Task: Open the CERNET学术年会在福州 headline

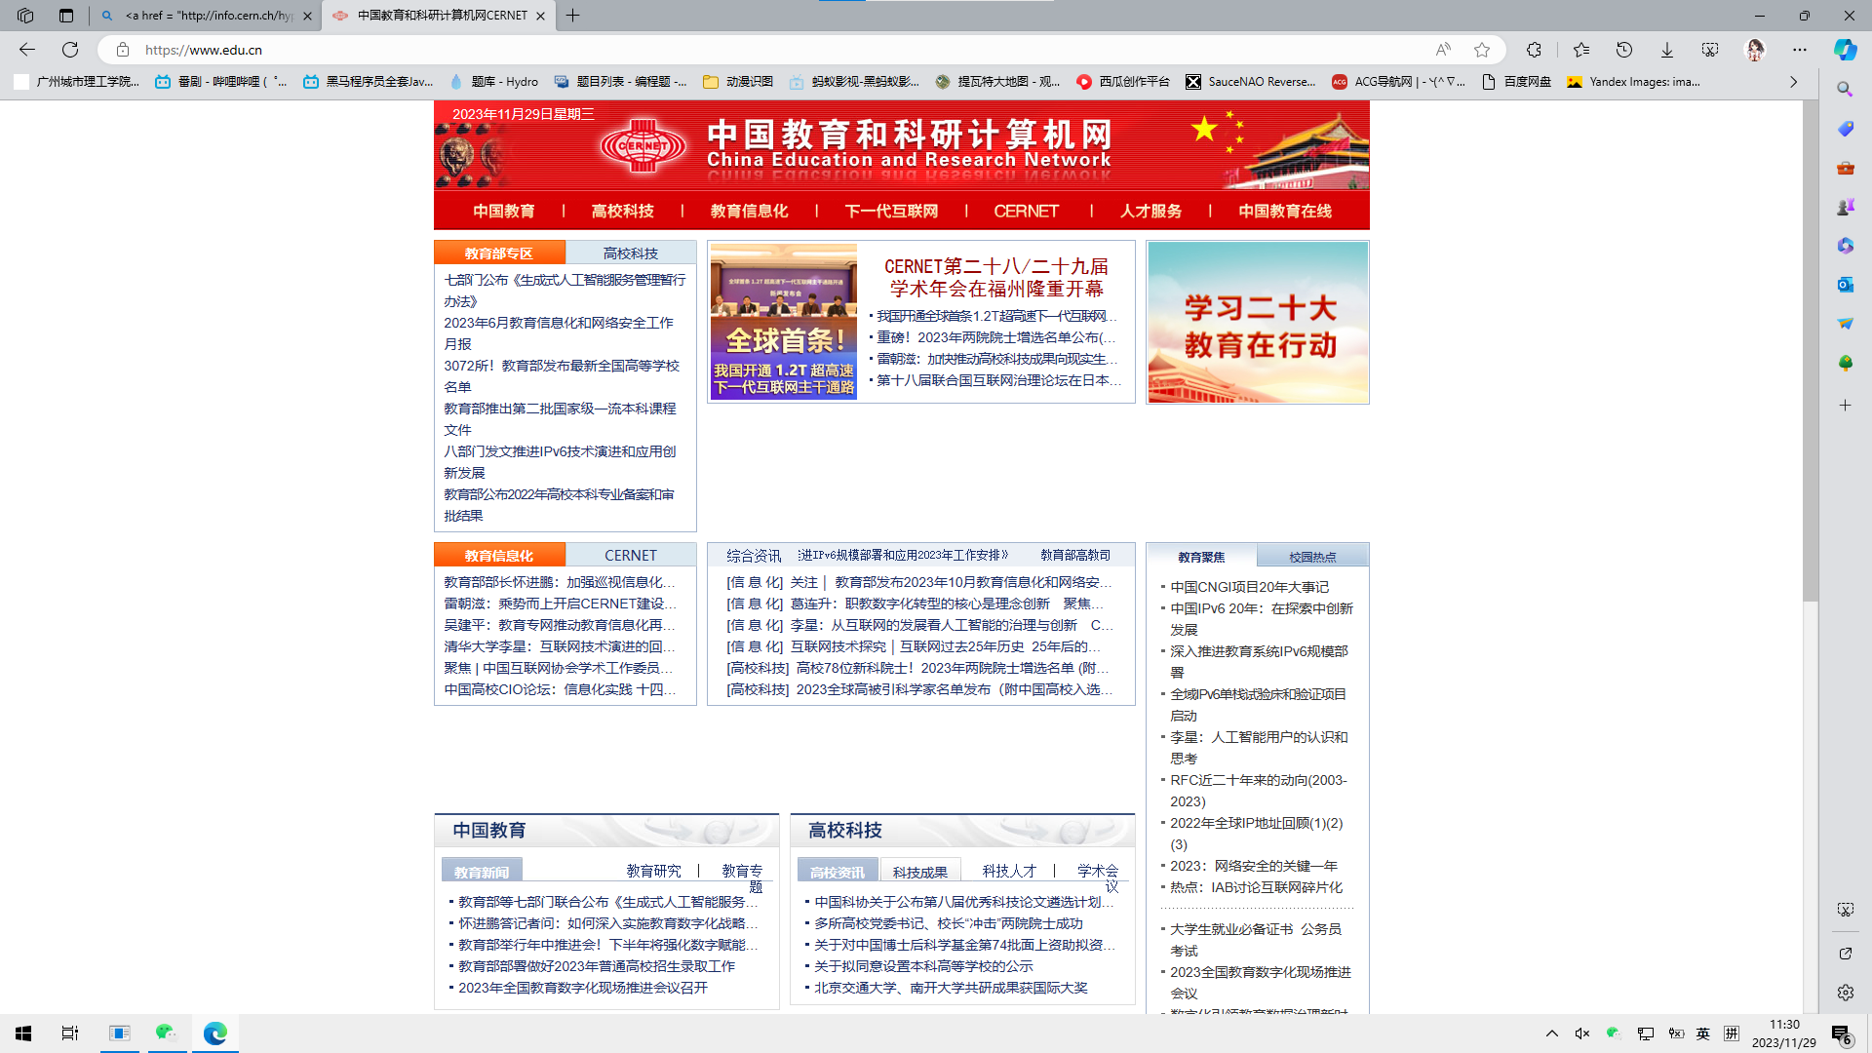Action: click(995, 278)
